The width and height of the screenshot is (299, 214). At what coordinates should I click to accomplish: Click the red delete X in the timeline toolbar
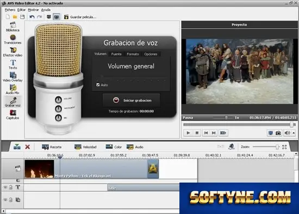(x=28, y=147)
